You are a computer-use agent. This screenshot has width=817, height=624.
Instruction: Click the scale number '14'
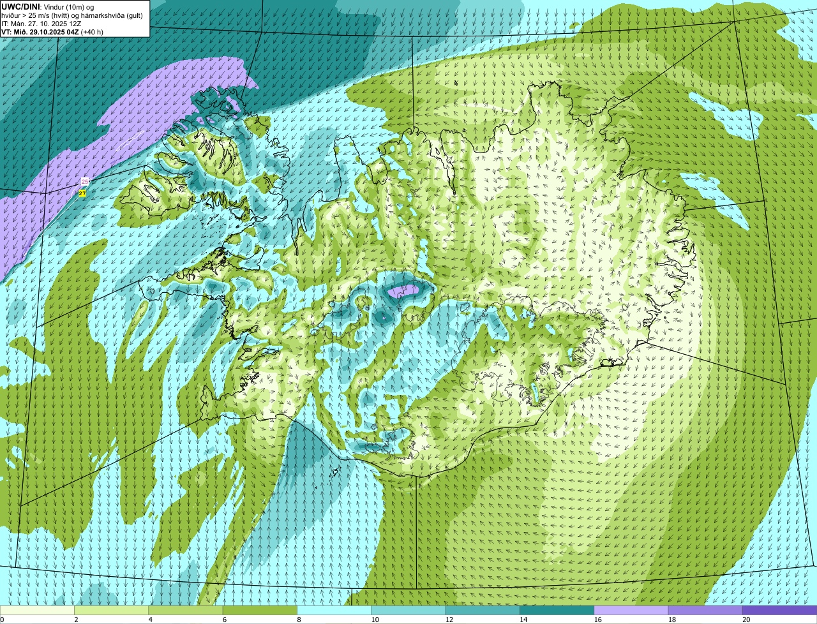(x=523, y=620)
